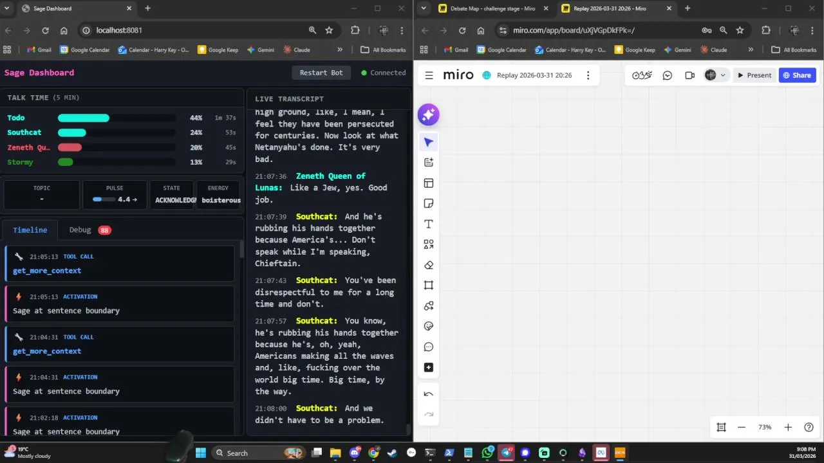Image resolution: width=824 pixels, height=463 pixels.
Task: Click board title Replay 2026-03-31 20:26
Action: (x=534, y=75)
